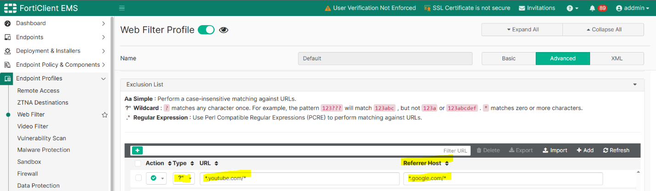This screenshot has height=191, width=656.
Task: Click the Refresh toolbar button
Action: click(x=616, y=150)
